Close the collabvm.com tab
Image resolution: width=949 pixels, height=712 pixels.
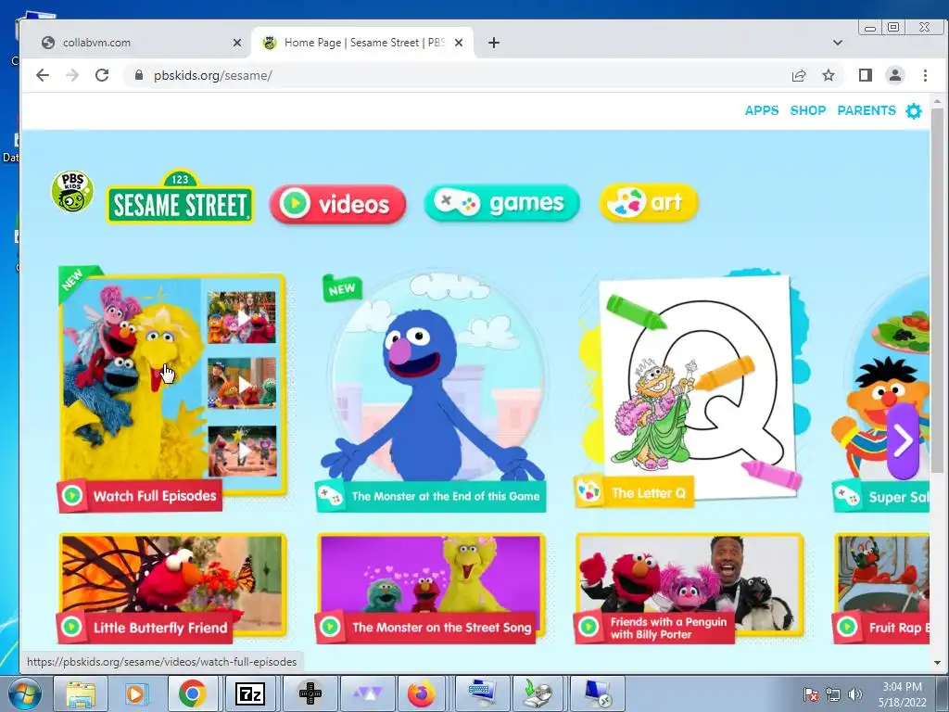(237, 43)
